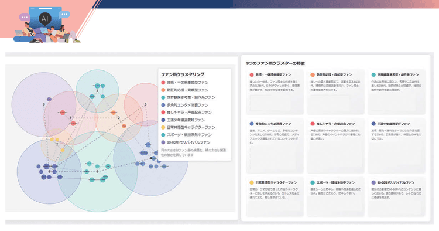This screenshot has height=231, width=439.
Task: Click description text of 90-00年代リバイバルファン card
Action: click(396, 193)
